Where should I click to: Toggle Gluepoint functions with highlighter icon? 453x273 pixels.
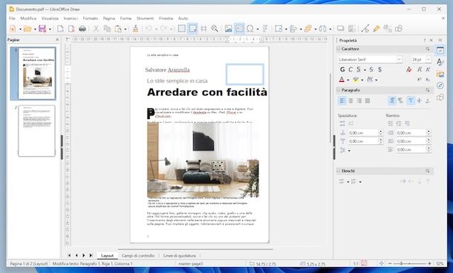pyautogui.click(x=377, y=29)
